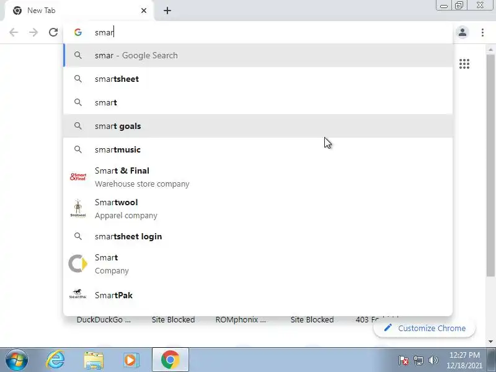Open first Site Blocked shortcut after DuckDuckGo

click(174, 319)
